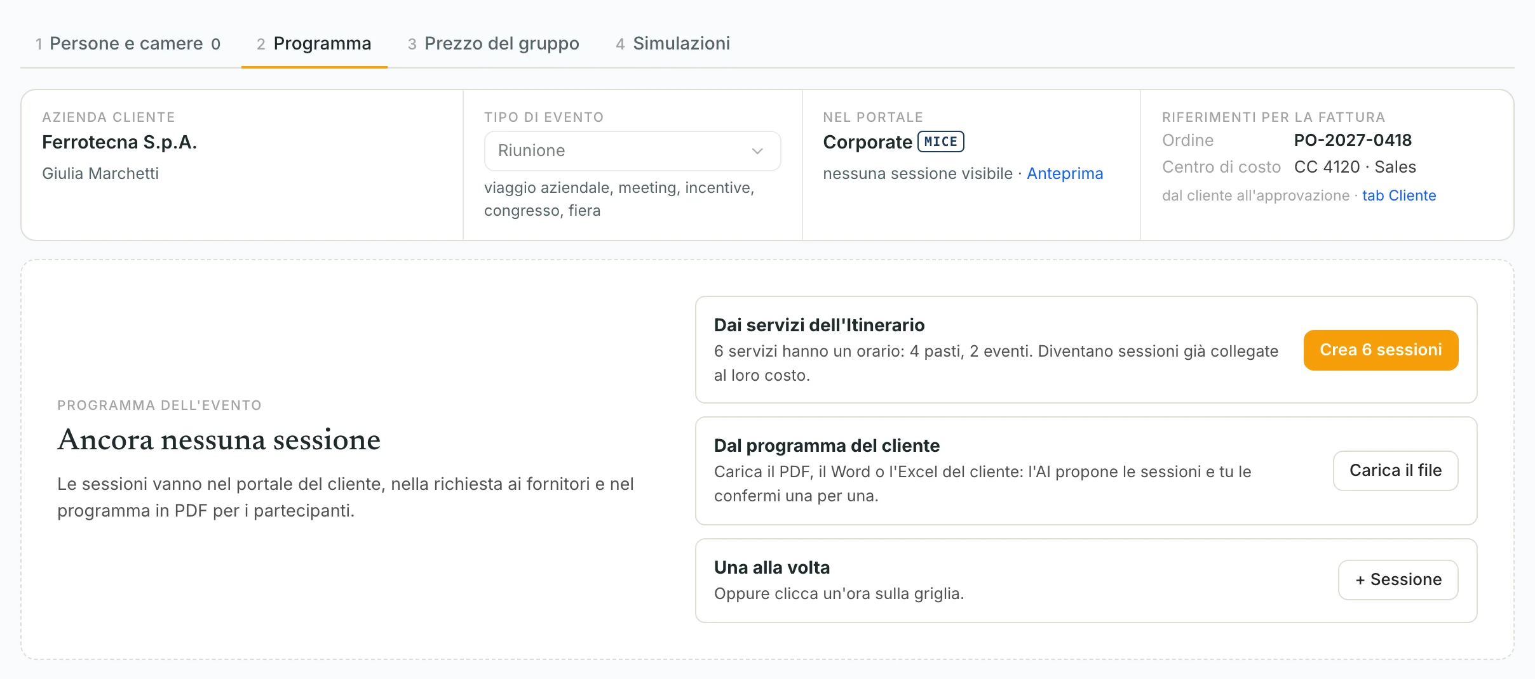The height and width of the screenshot is (679, 1535).
Task: Click the Carica il file button
Action: tap(1395, 470)
